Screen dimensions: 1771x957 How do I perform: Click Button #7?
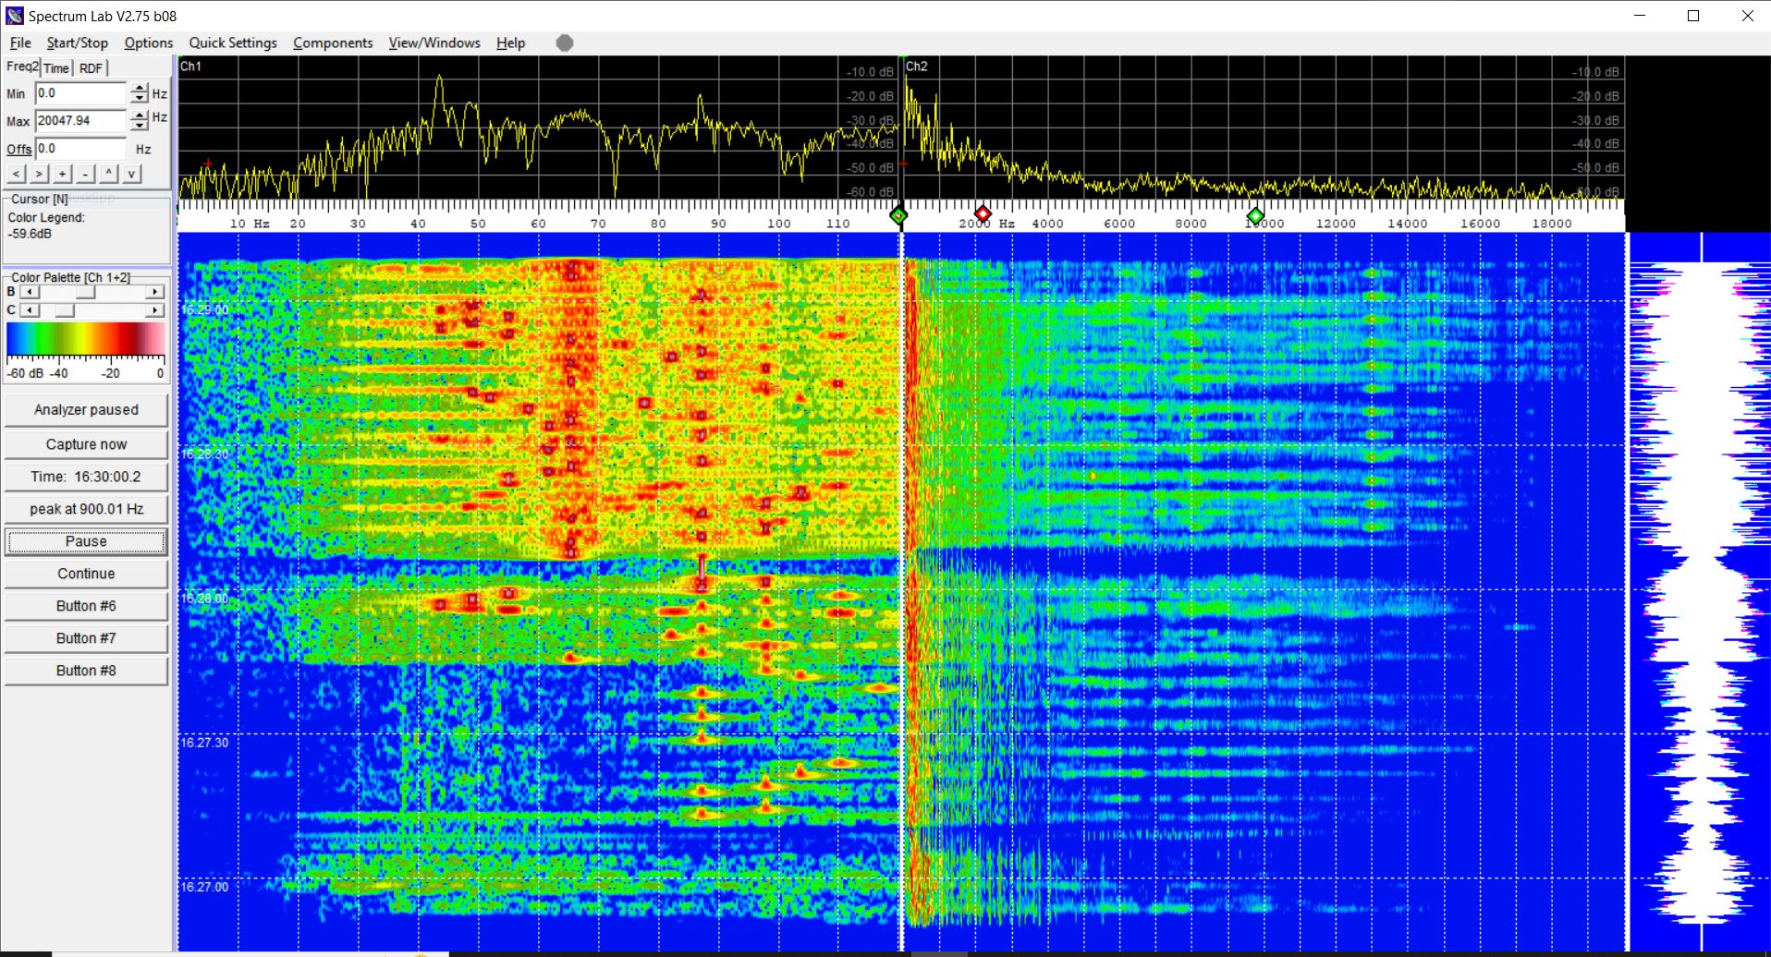coord(86,638)
